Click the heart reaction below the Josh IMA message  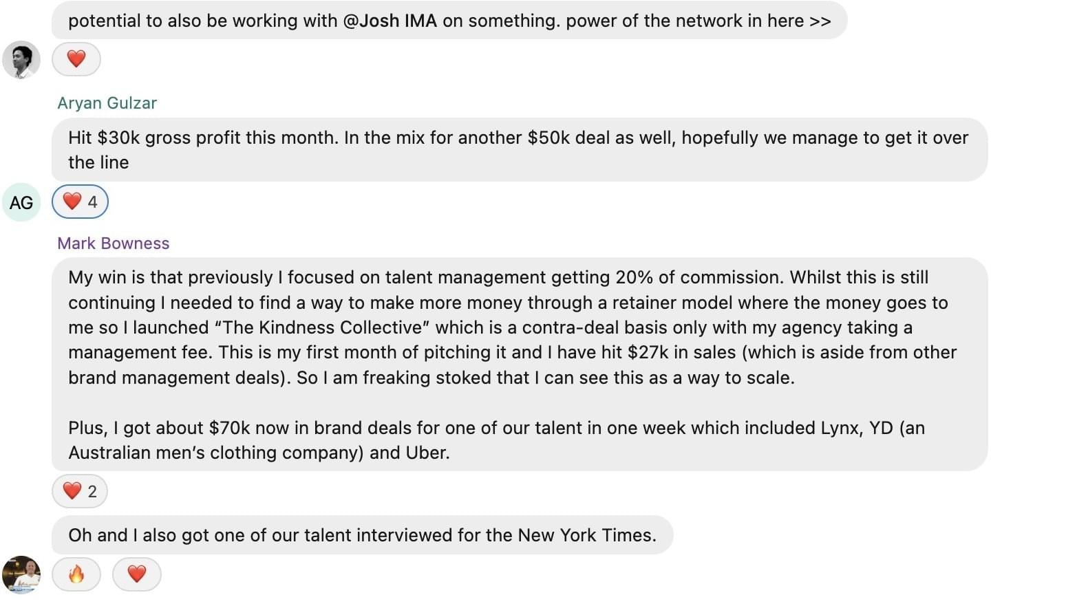point(76,59)
